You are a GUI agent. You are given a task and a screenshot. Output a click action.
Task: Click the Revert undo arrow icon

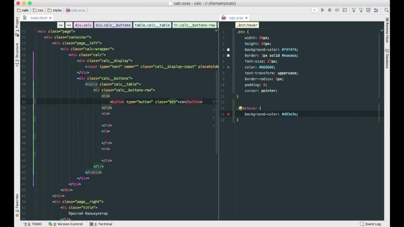point(376,10)
